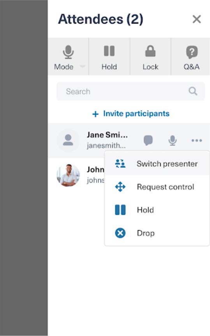Expand the Mode dropdown arrow

[x=82, y=67]
